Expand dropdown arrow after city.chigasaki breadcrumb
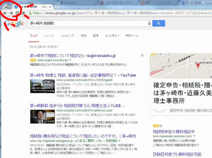Viewport: 212px width, 158px height. pyautogui.click(x=119, y=141)
